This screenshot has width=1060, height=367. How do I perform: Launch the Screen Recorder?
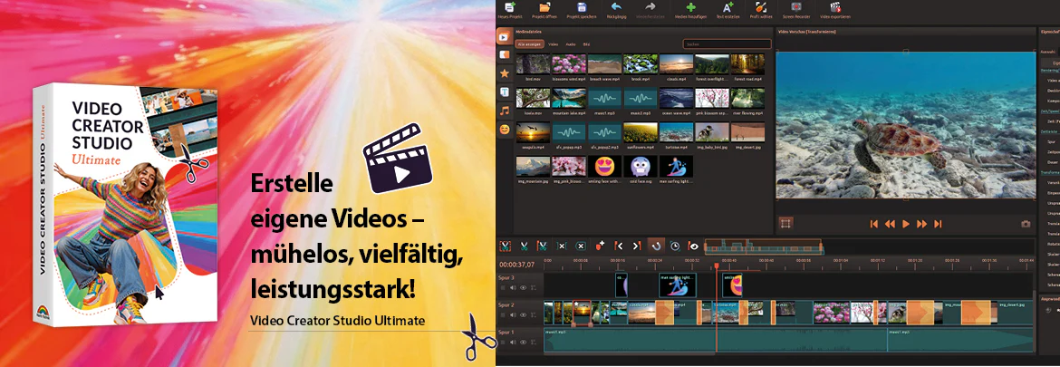796,9
